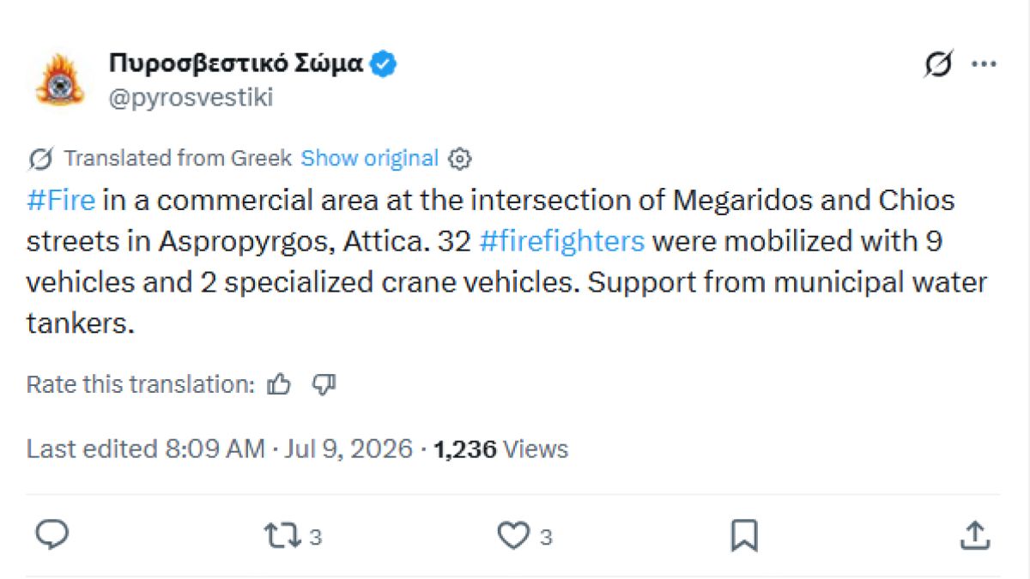This screenshot has height=579, width=1030.
Task: Share the post via the upload icon
Action: pyautogui.click(x=974, y=536)
